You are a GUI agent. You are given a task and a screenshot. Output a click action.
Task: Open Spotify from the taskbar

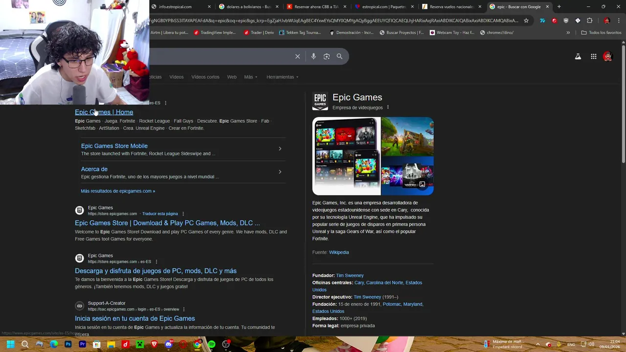point(211,344)
